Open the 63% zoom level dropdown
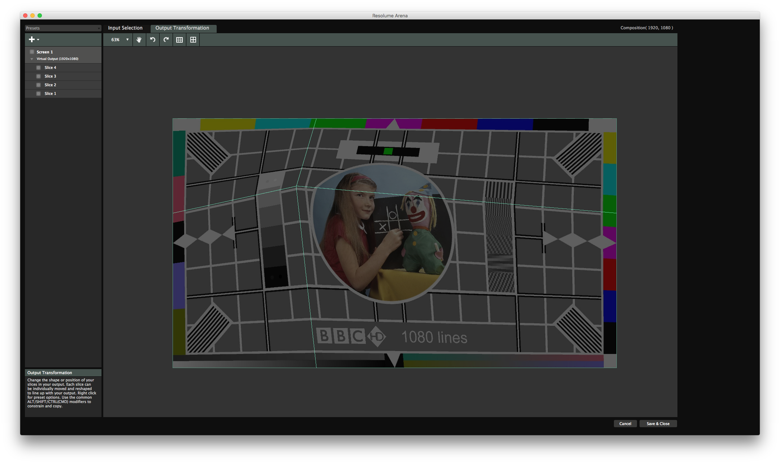 click(120, 40)
